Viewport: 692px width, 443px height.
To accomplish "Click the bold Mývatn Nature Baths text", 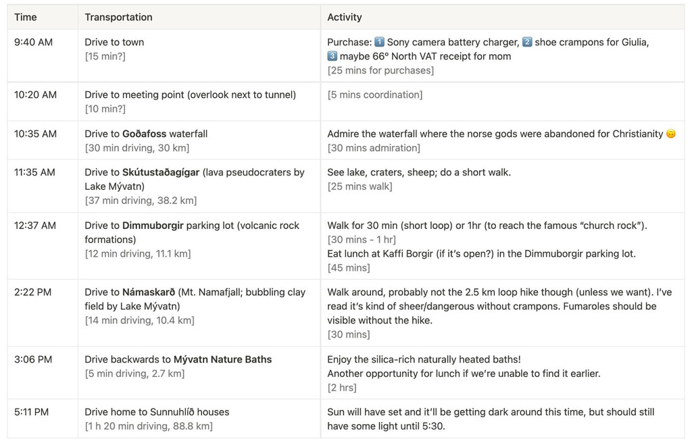I will pos(222,360).
